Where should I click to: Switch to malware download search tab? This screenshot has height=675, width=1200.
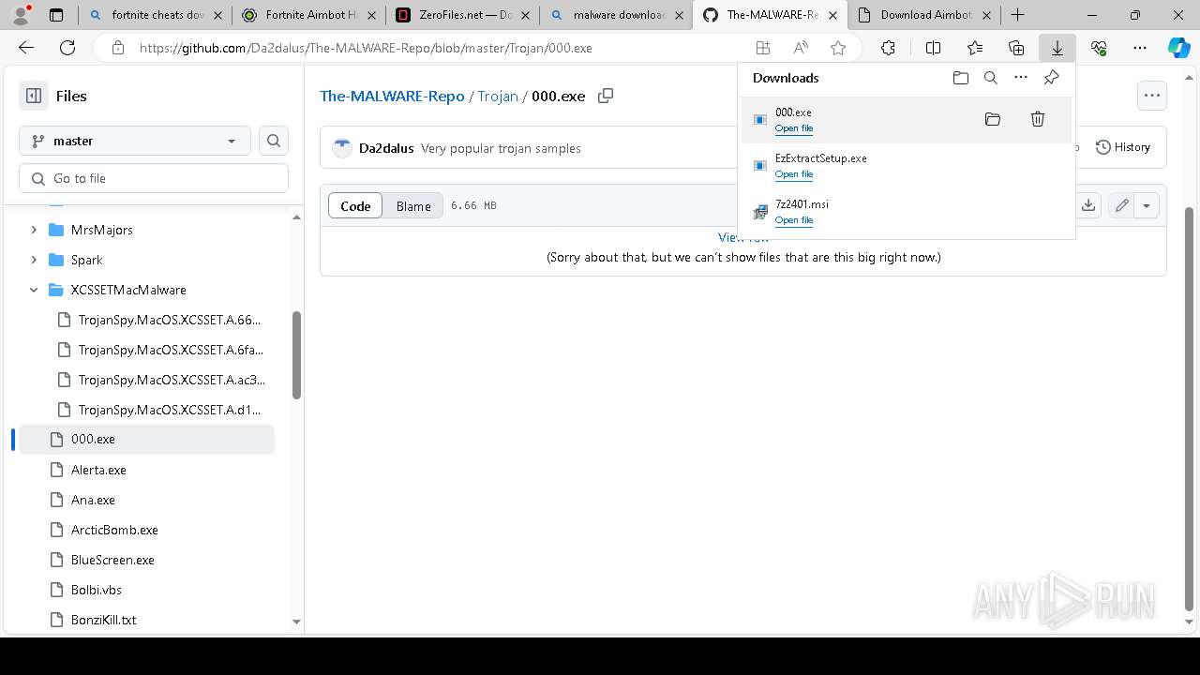point(617,15)
